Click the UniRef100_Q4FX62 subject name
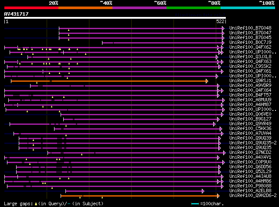Screen dimensions: 279x207 point(250,47)
